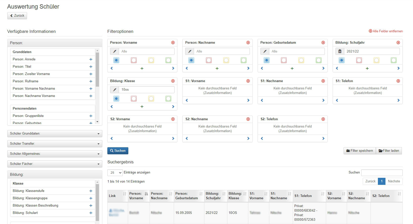This screenshot has width=413, height=224.
Task: Remove the Bildung: Schuljahr filter card
Action: pos(398,43)
